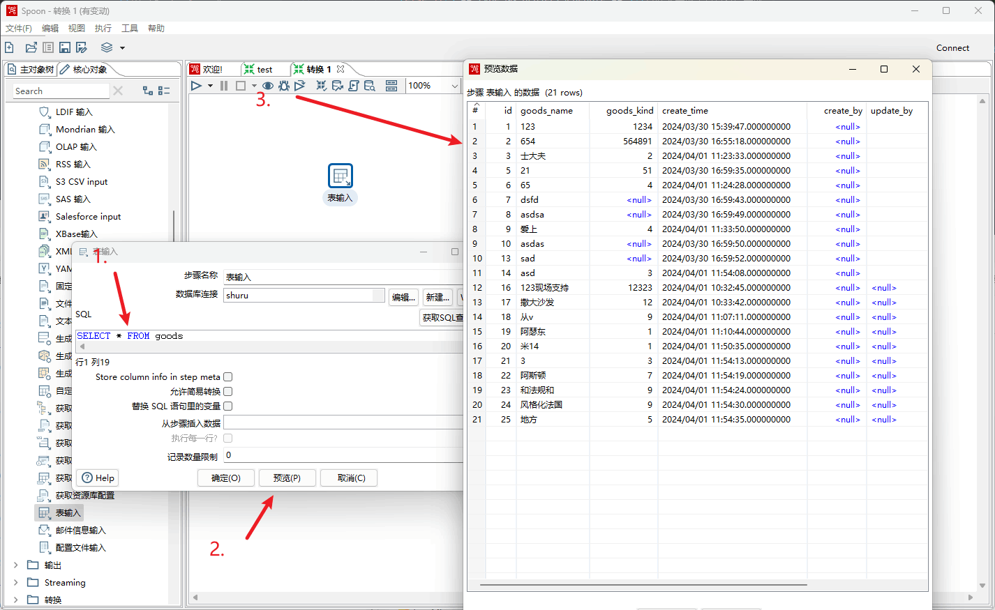Click the OLAP 输入 step in tree
This screenshot has height=610, width=995.
point(76,146)
